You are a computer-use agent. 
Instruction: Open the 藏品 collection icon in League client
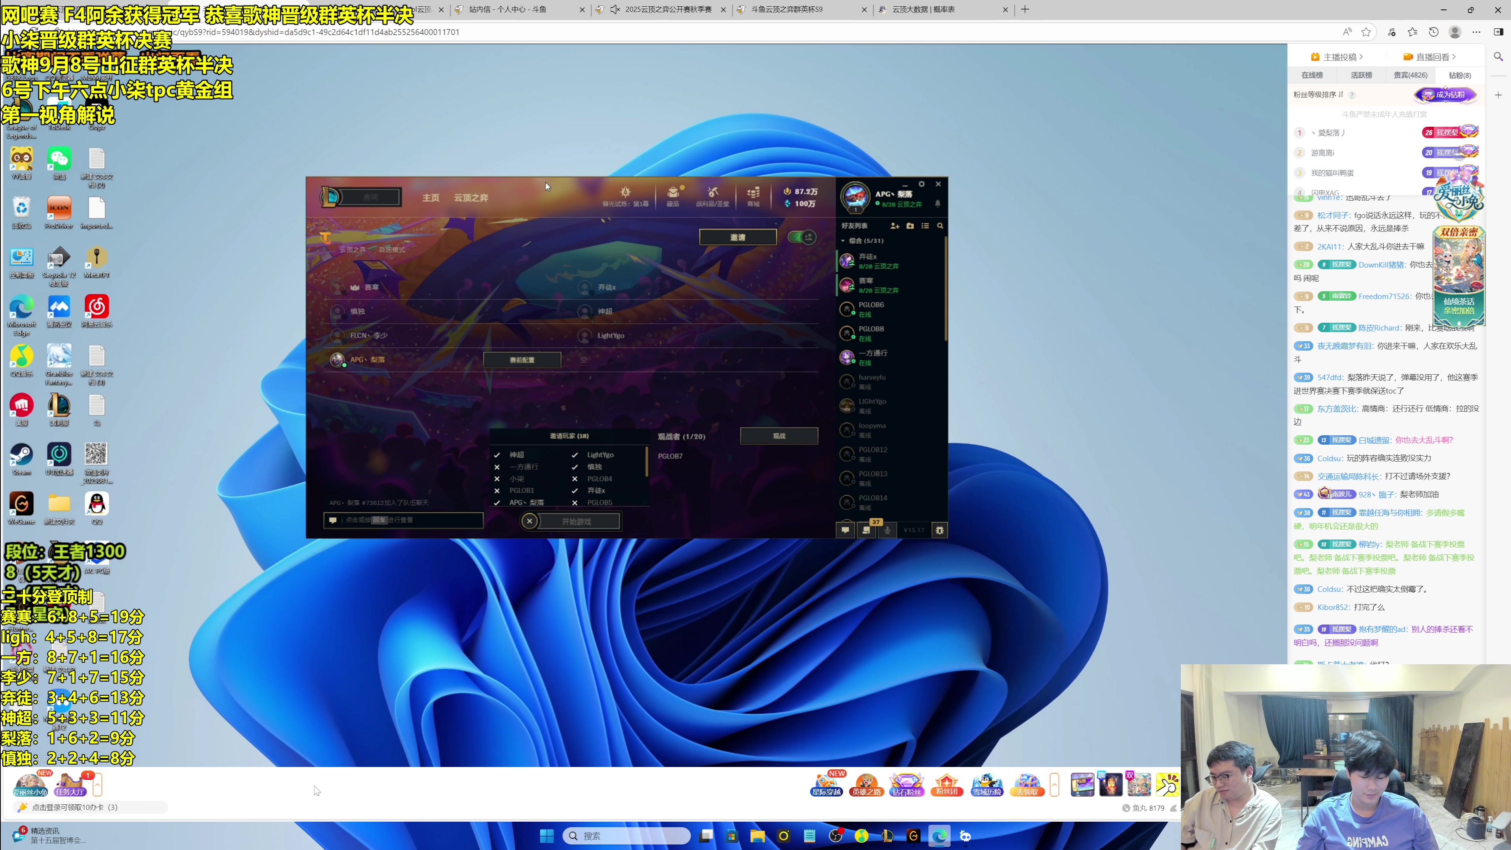tap(673, 196)
